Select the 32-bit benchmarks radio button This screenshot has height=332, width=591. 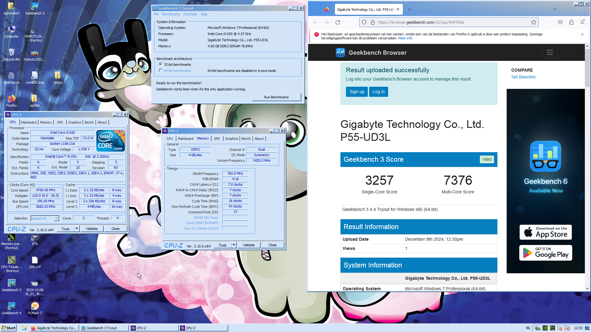pos(160,64)
